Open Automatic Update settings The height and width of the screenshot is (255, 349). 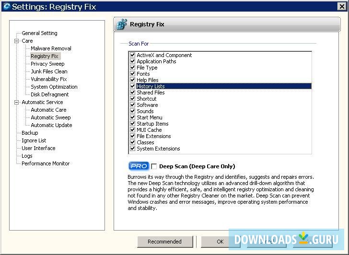coord(51,125)
